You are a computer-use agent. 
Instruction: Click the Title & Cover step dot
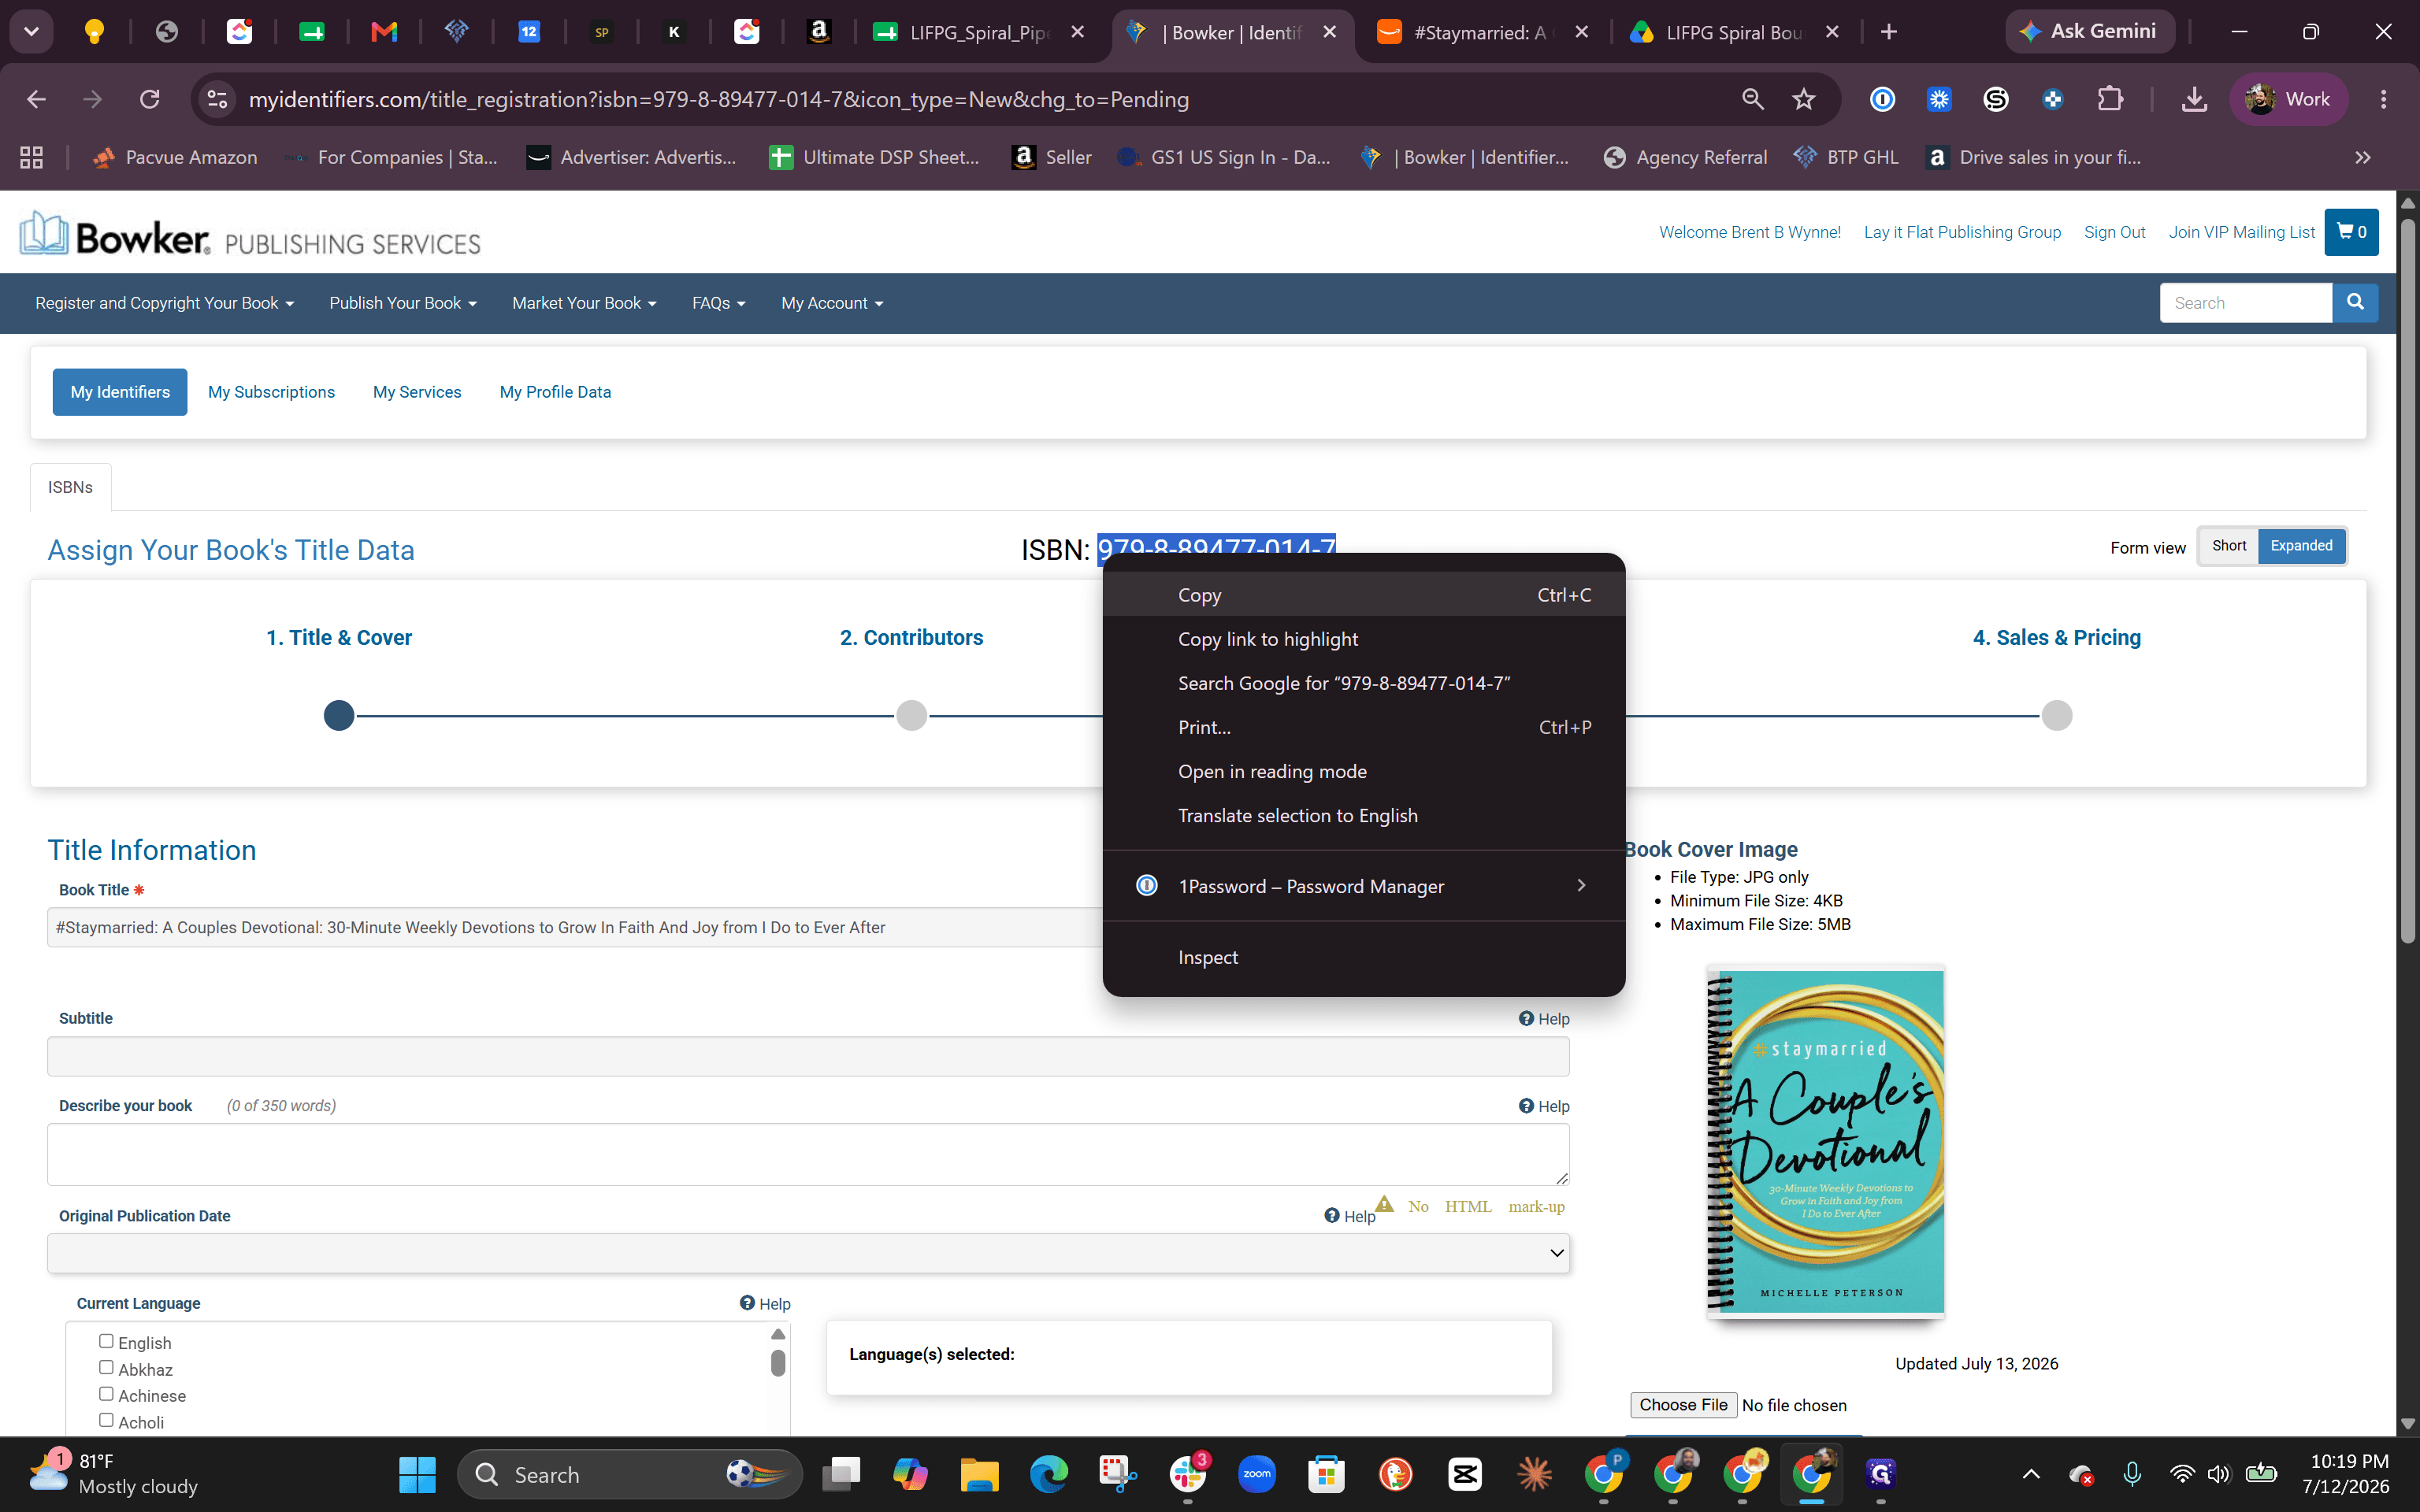[x=339, y=715]
